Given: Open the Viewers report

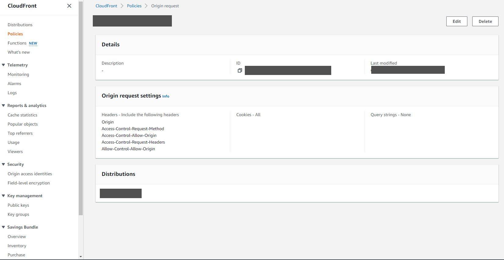Looking at the screenshot, I should tap(15, 151).
